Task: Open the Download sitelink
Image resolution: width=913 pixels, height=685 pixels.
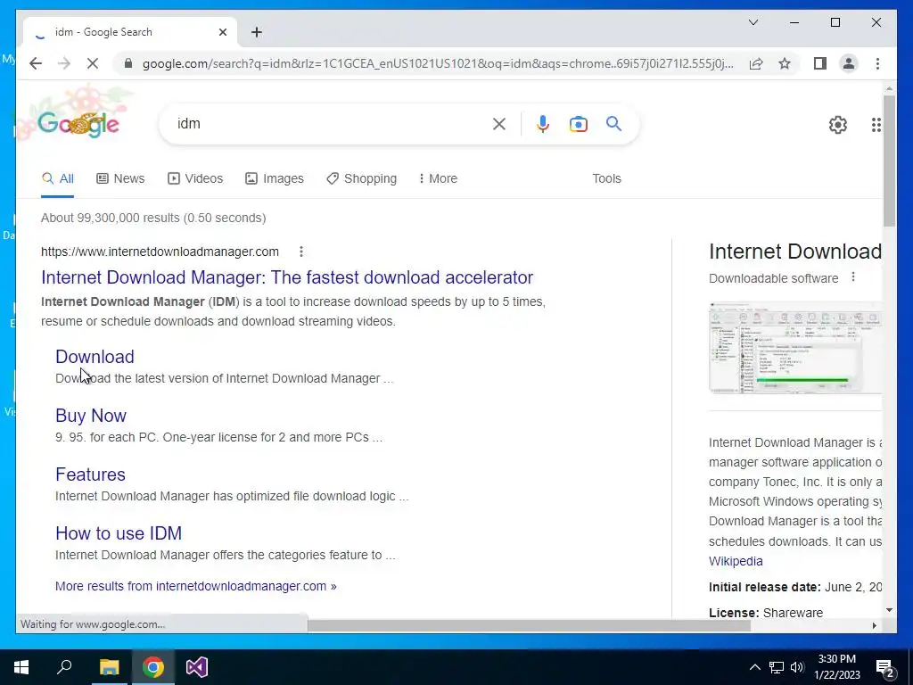Action: (95, 357)
